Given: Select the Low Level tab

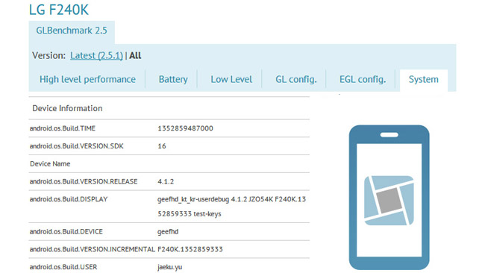Looking at the screenshot, I should pyautogui.click(x=231, y=80).
